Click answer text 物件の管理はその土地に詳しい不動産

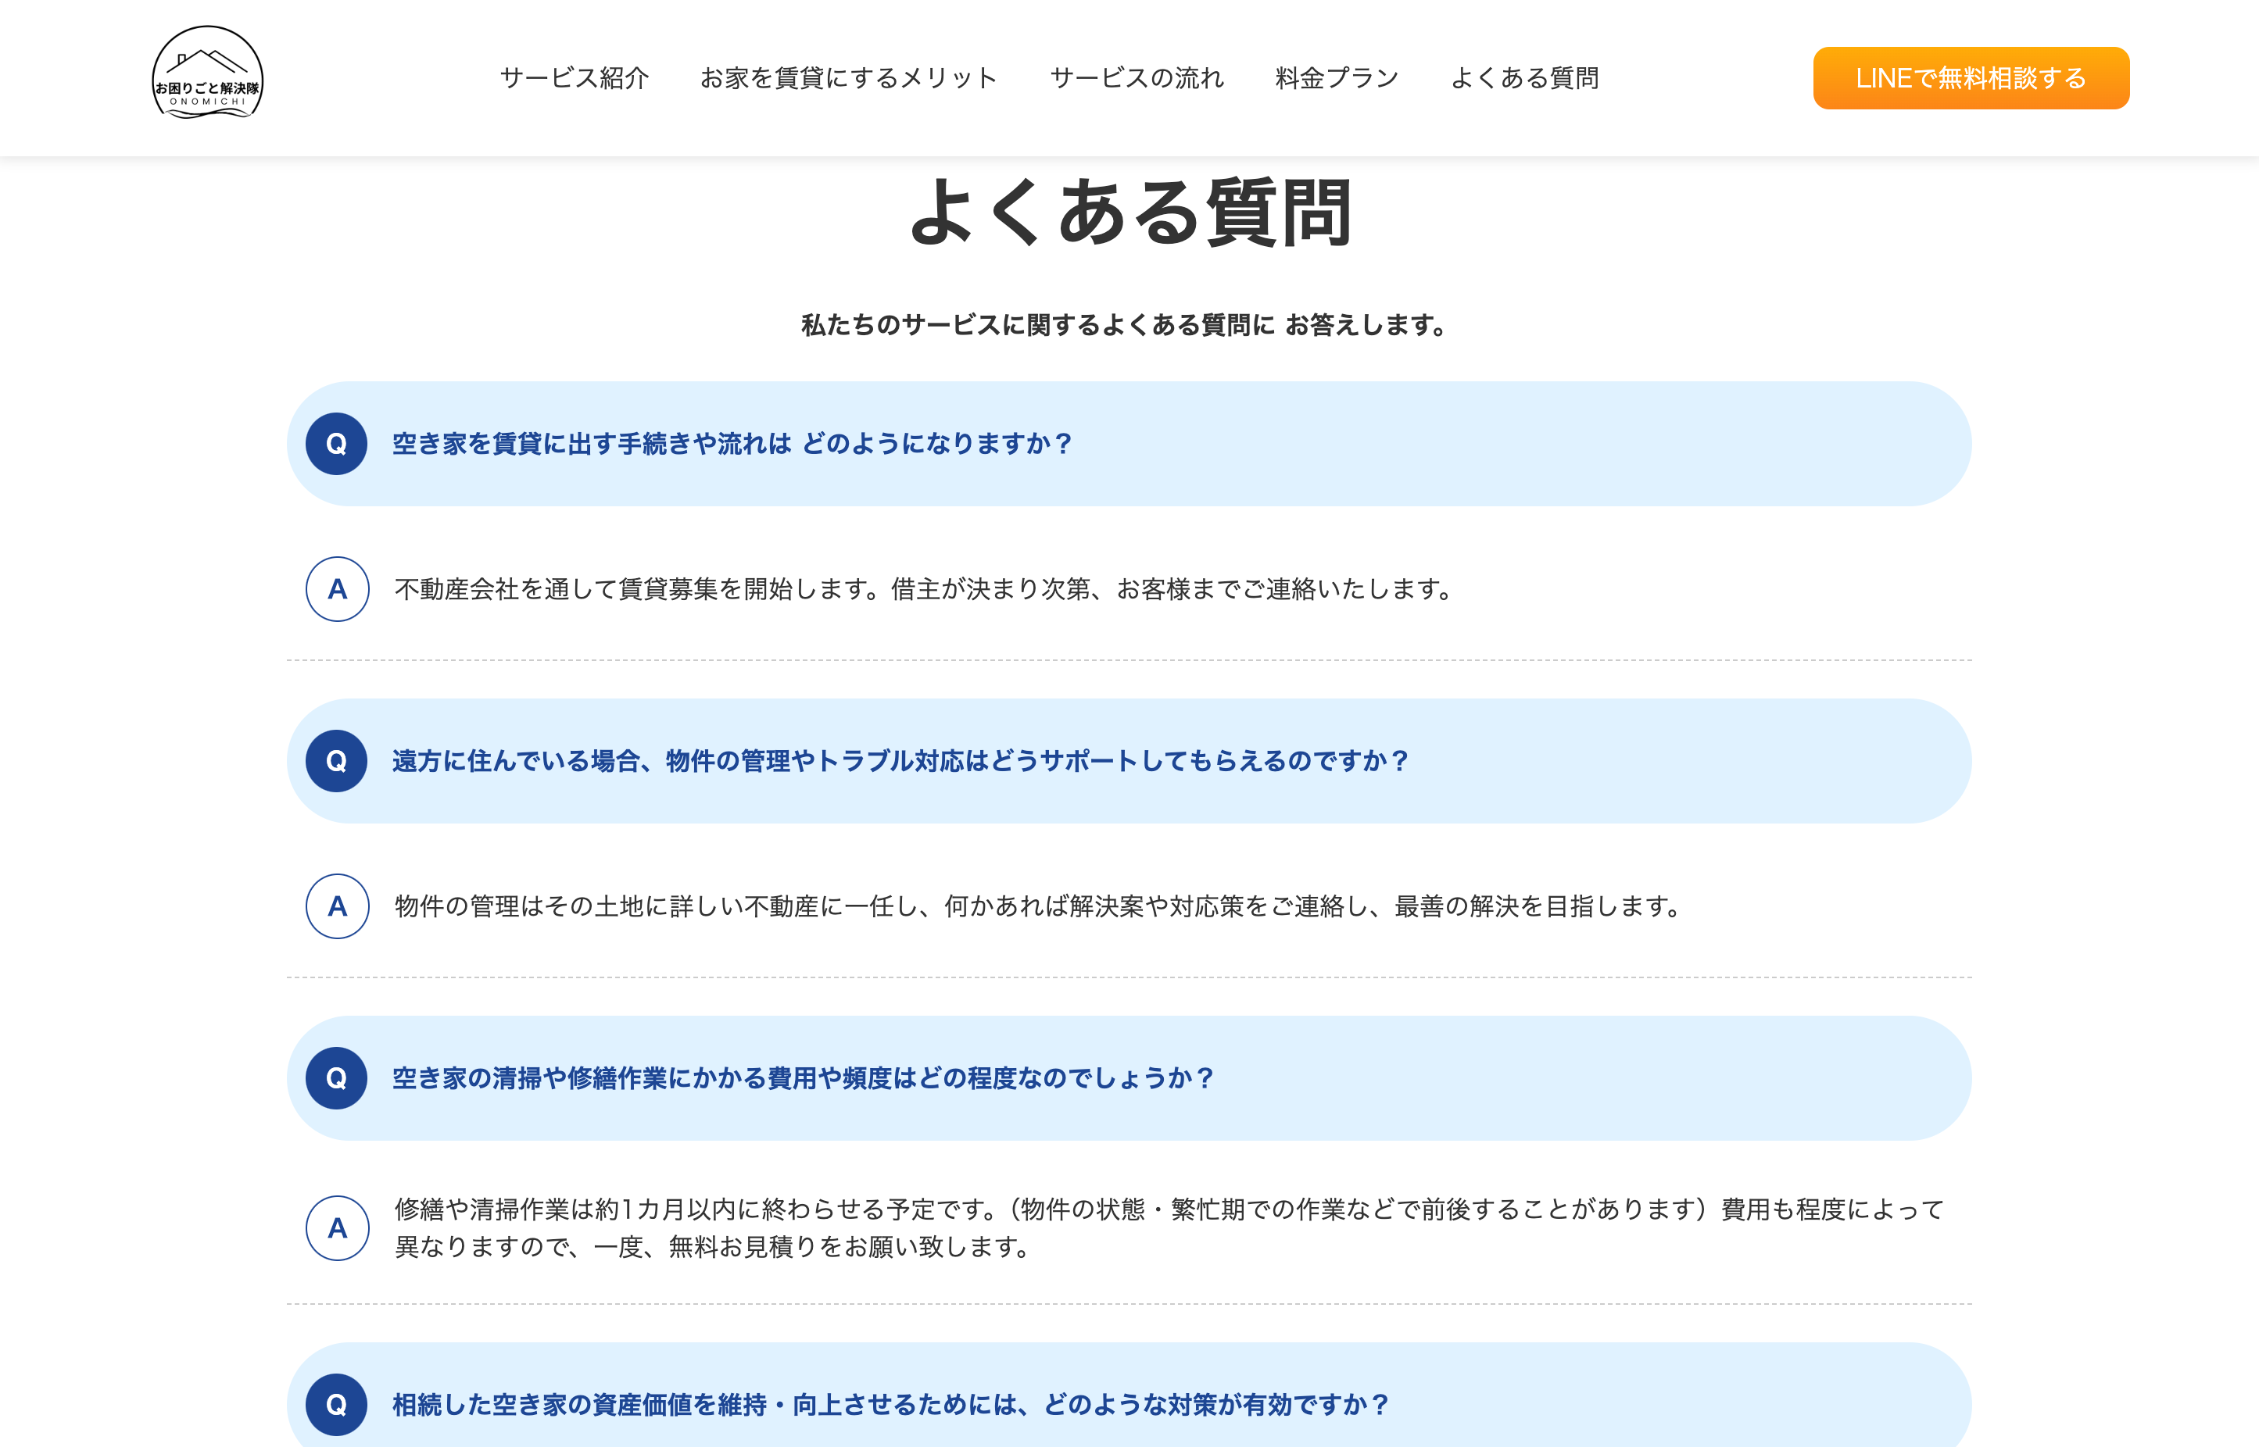1040,907
